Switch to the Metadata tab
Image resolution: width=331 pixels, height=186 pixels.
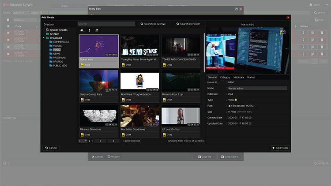click(x=238, y=77)
